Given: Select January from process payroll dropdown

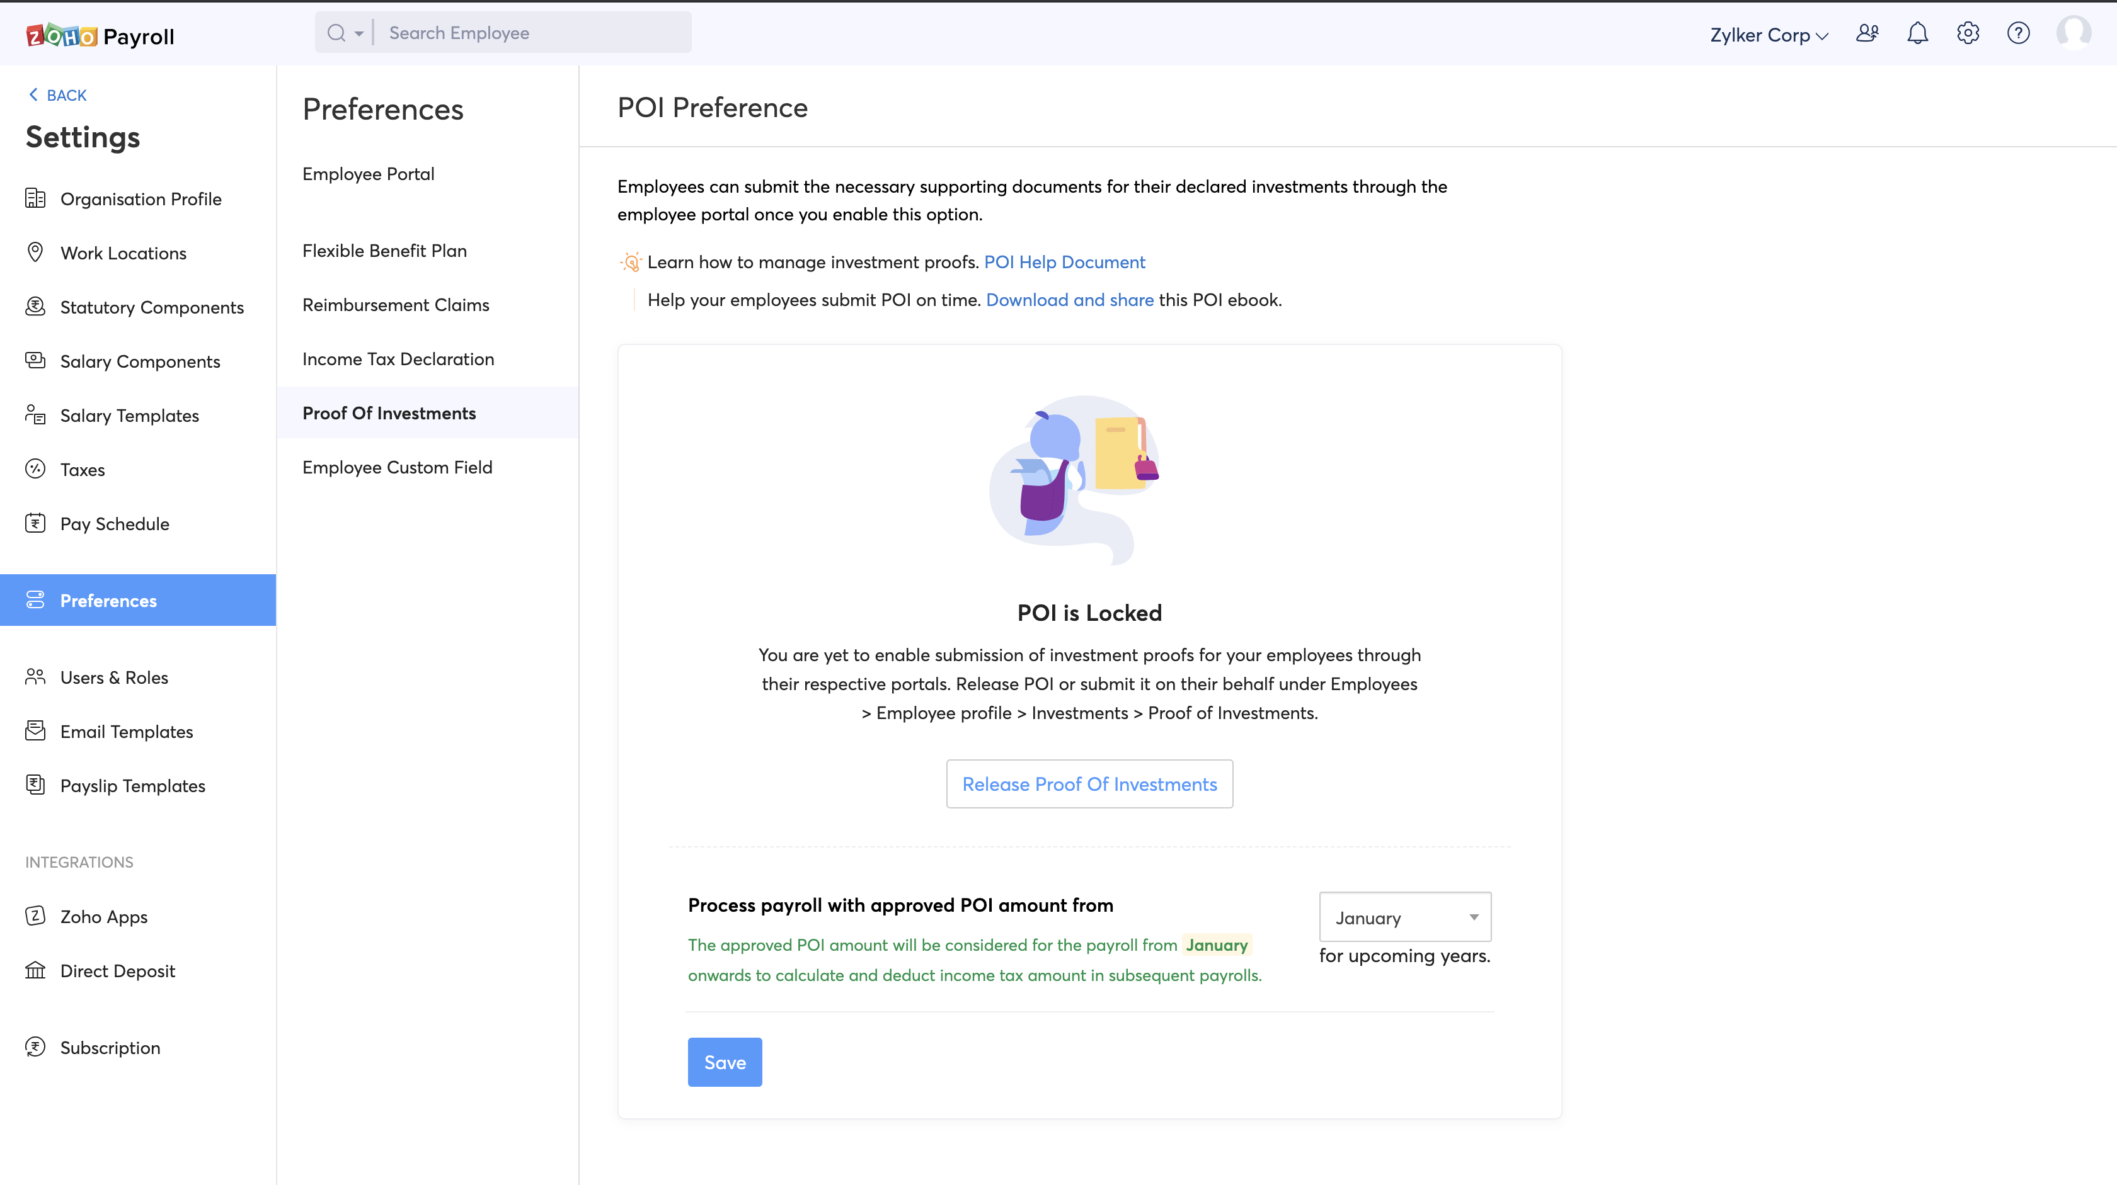Looking at the screenshot, I should 1403,916.
